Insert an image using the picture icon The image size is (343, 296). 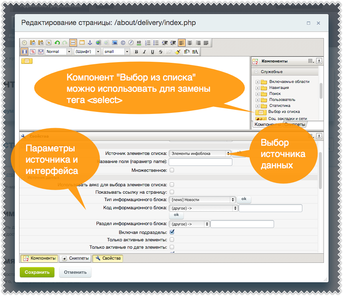click(x=115, y=43)
